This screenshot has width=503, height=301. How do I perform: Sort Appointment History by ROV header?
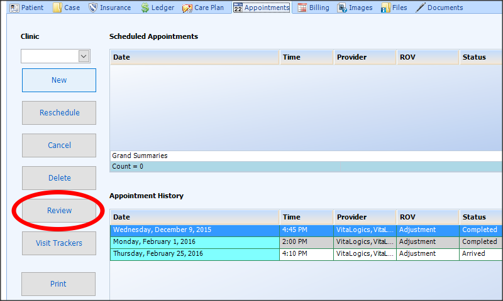click(x=428, y=217)
